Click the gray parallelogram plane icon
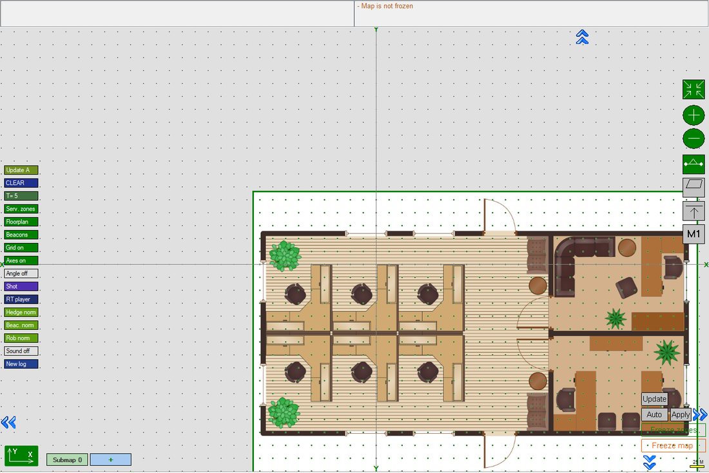This screenshot has height=473, width=709. pyautogui.click(x=693, y=187)
